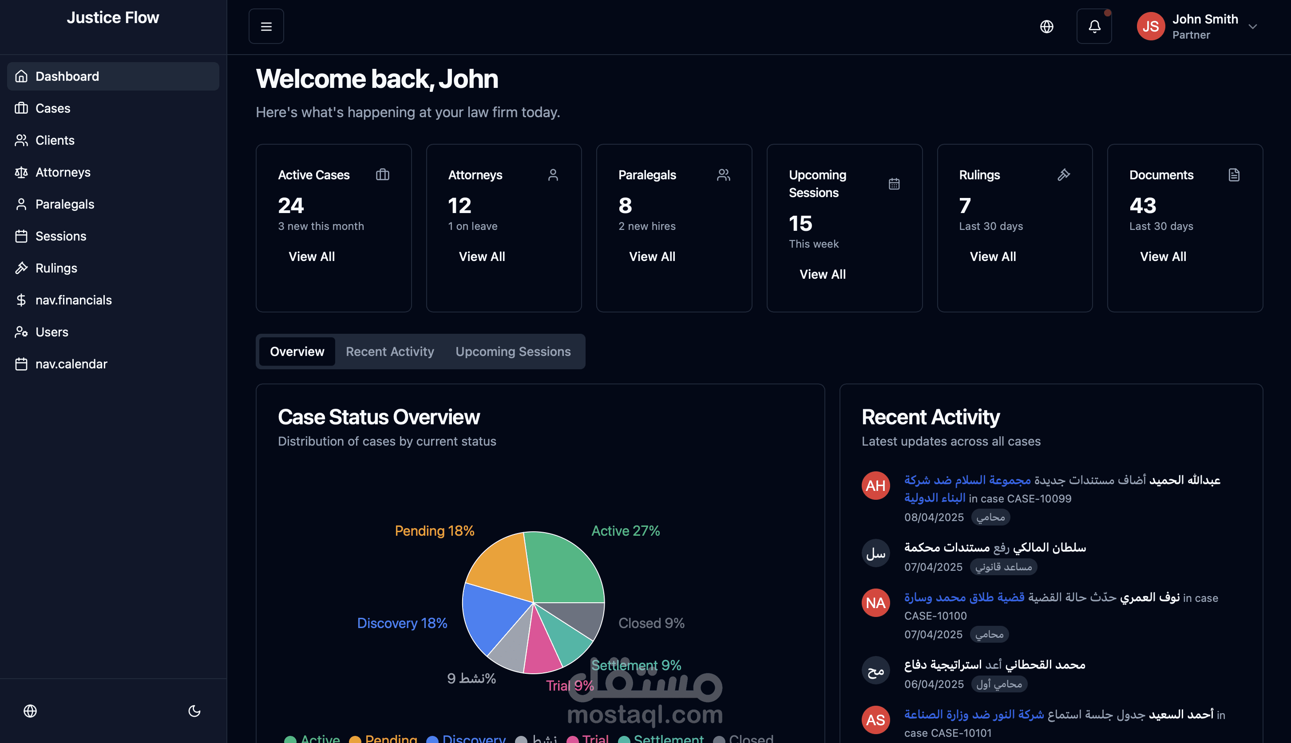Open Rulings gavel icon in sidebar
Image resolution: width=1291 pixels, height=743 pixels.
coord(21,268)
